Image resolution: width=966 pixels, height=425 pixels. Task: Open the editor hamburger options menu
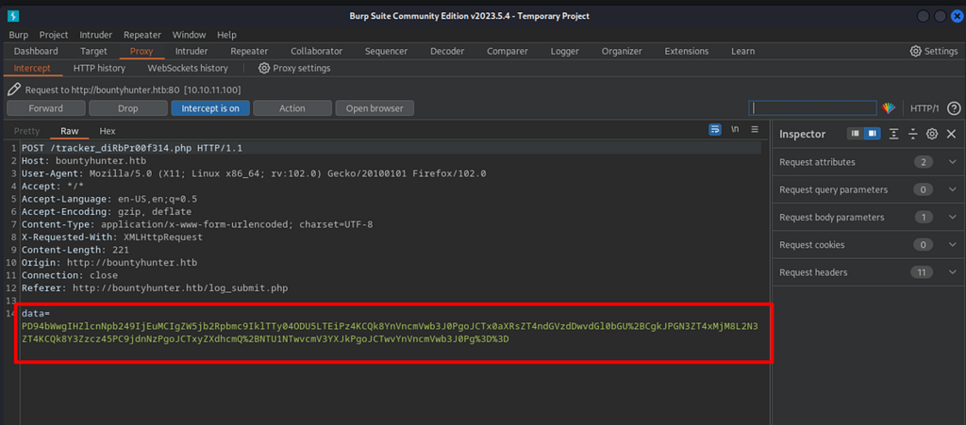pyautogui.click(x=755, y=130)
